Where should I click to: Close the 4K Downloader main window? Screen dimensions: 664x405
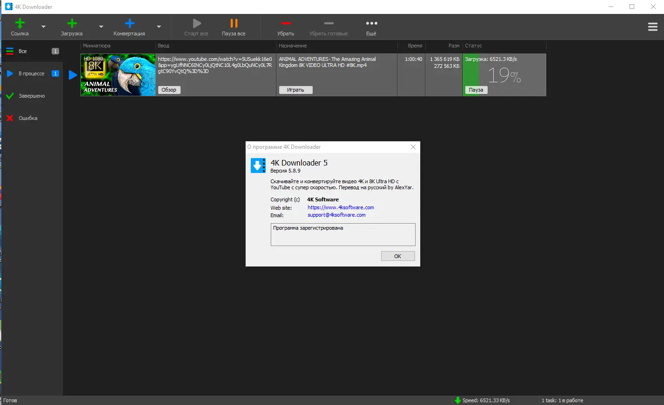pyautogui.click(x=653, y=7)
